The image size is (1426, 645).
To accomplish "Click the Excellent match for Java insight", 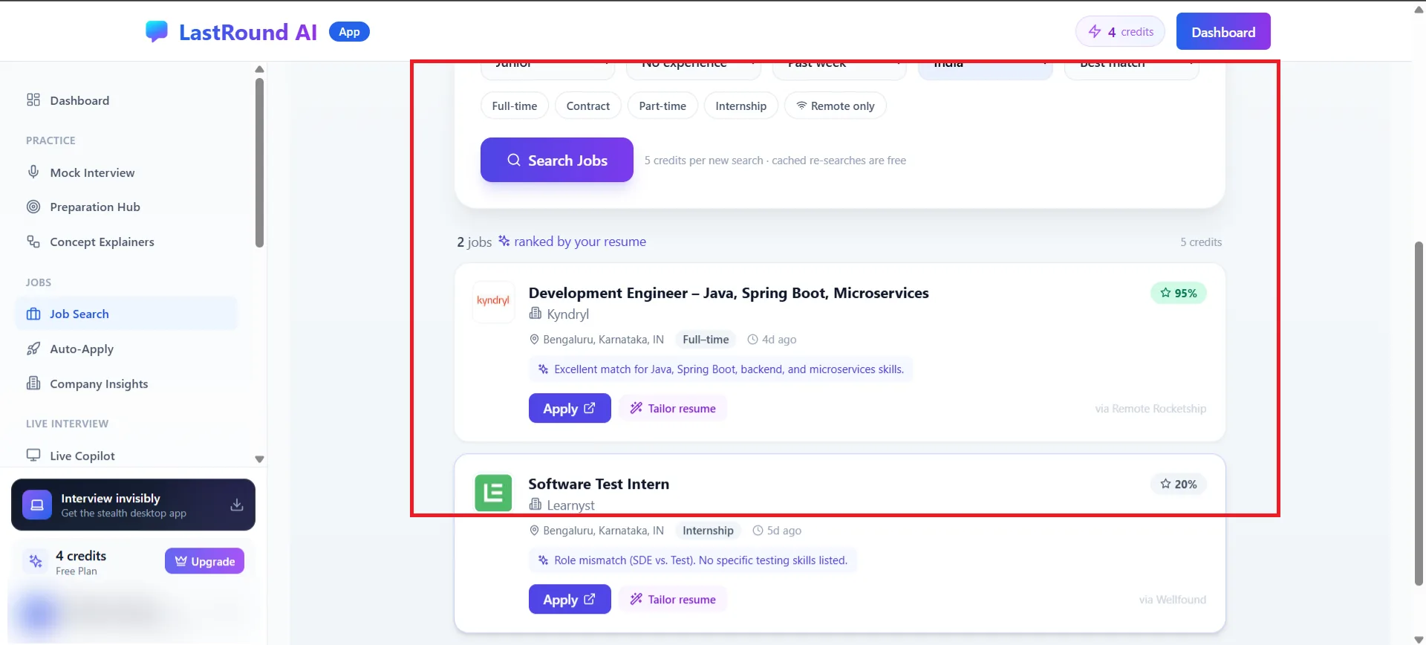I will click(x=720, y=369).
